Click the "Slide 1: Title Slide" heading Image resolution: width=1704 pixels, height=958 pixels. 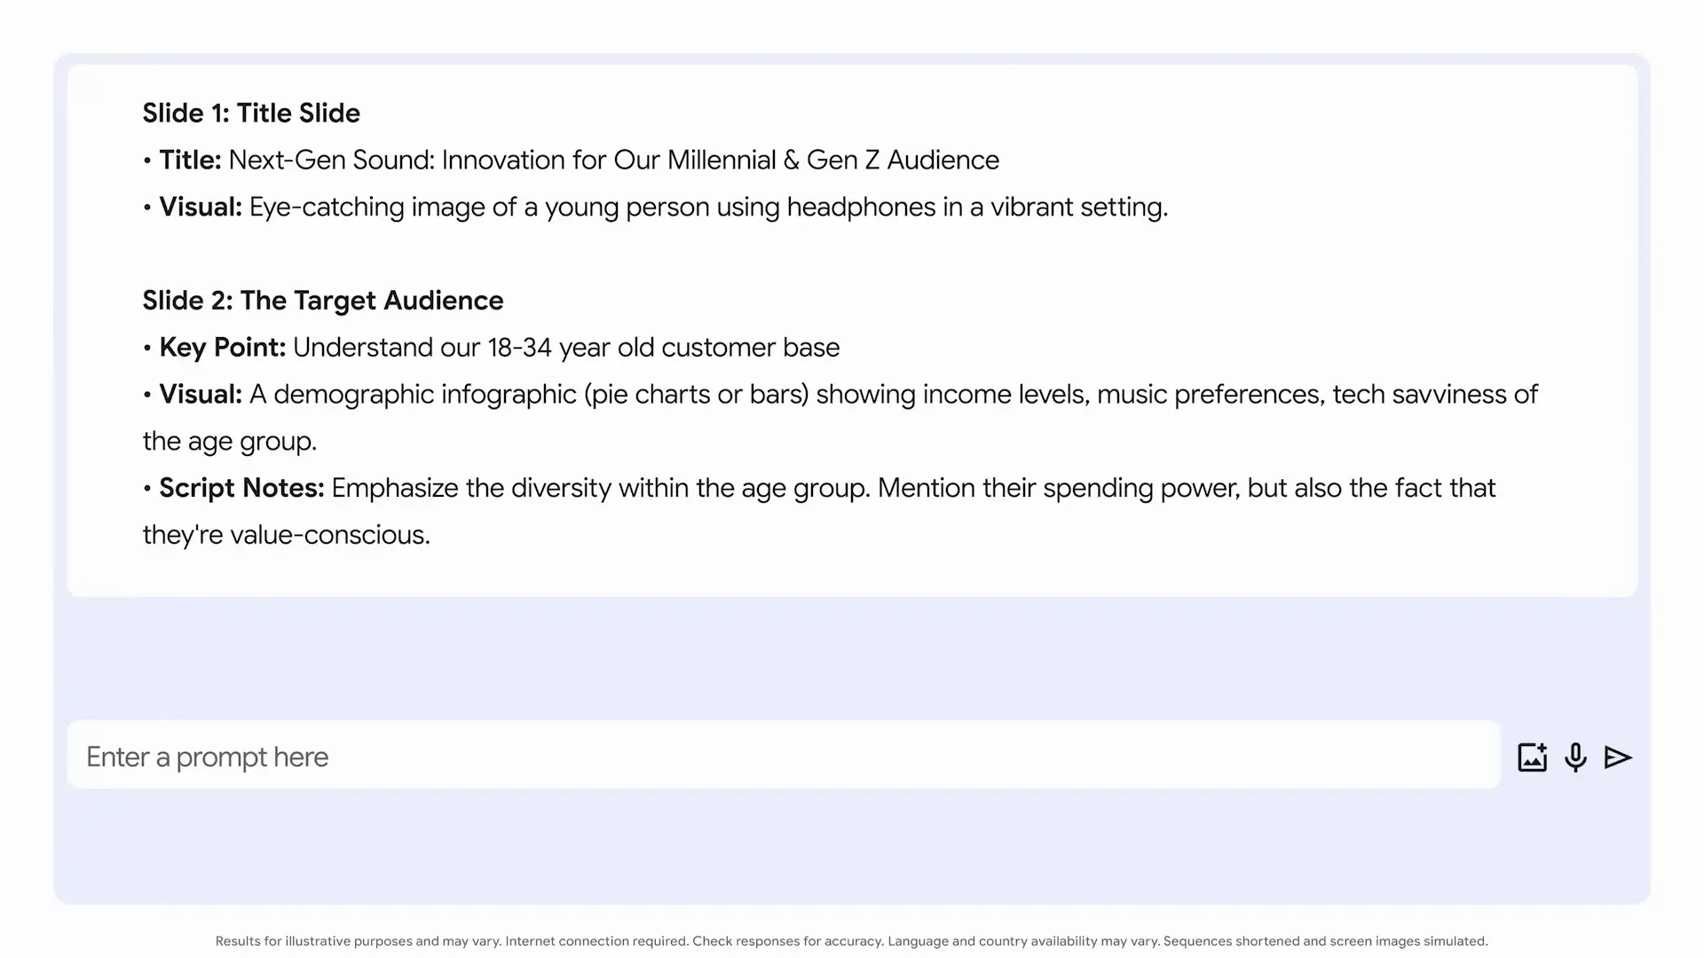point(251,114)
